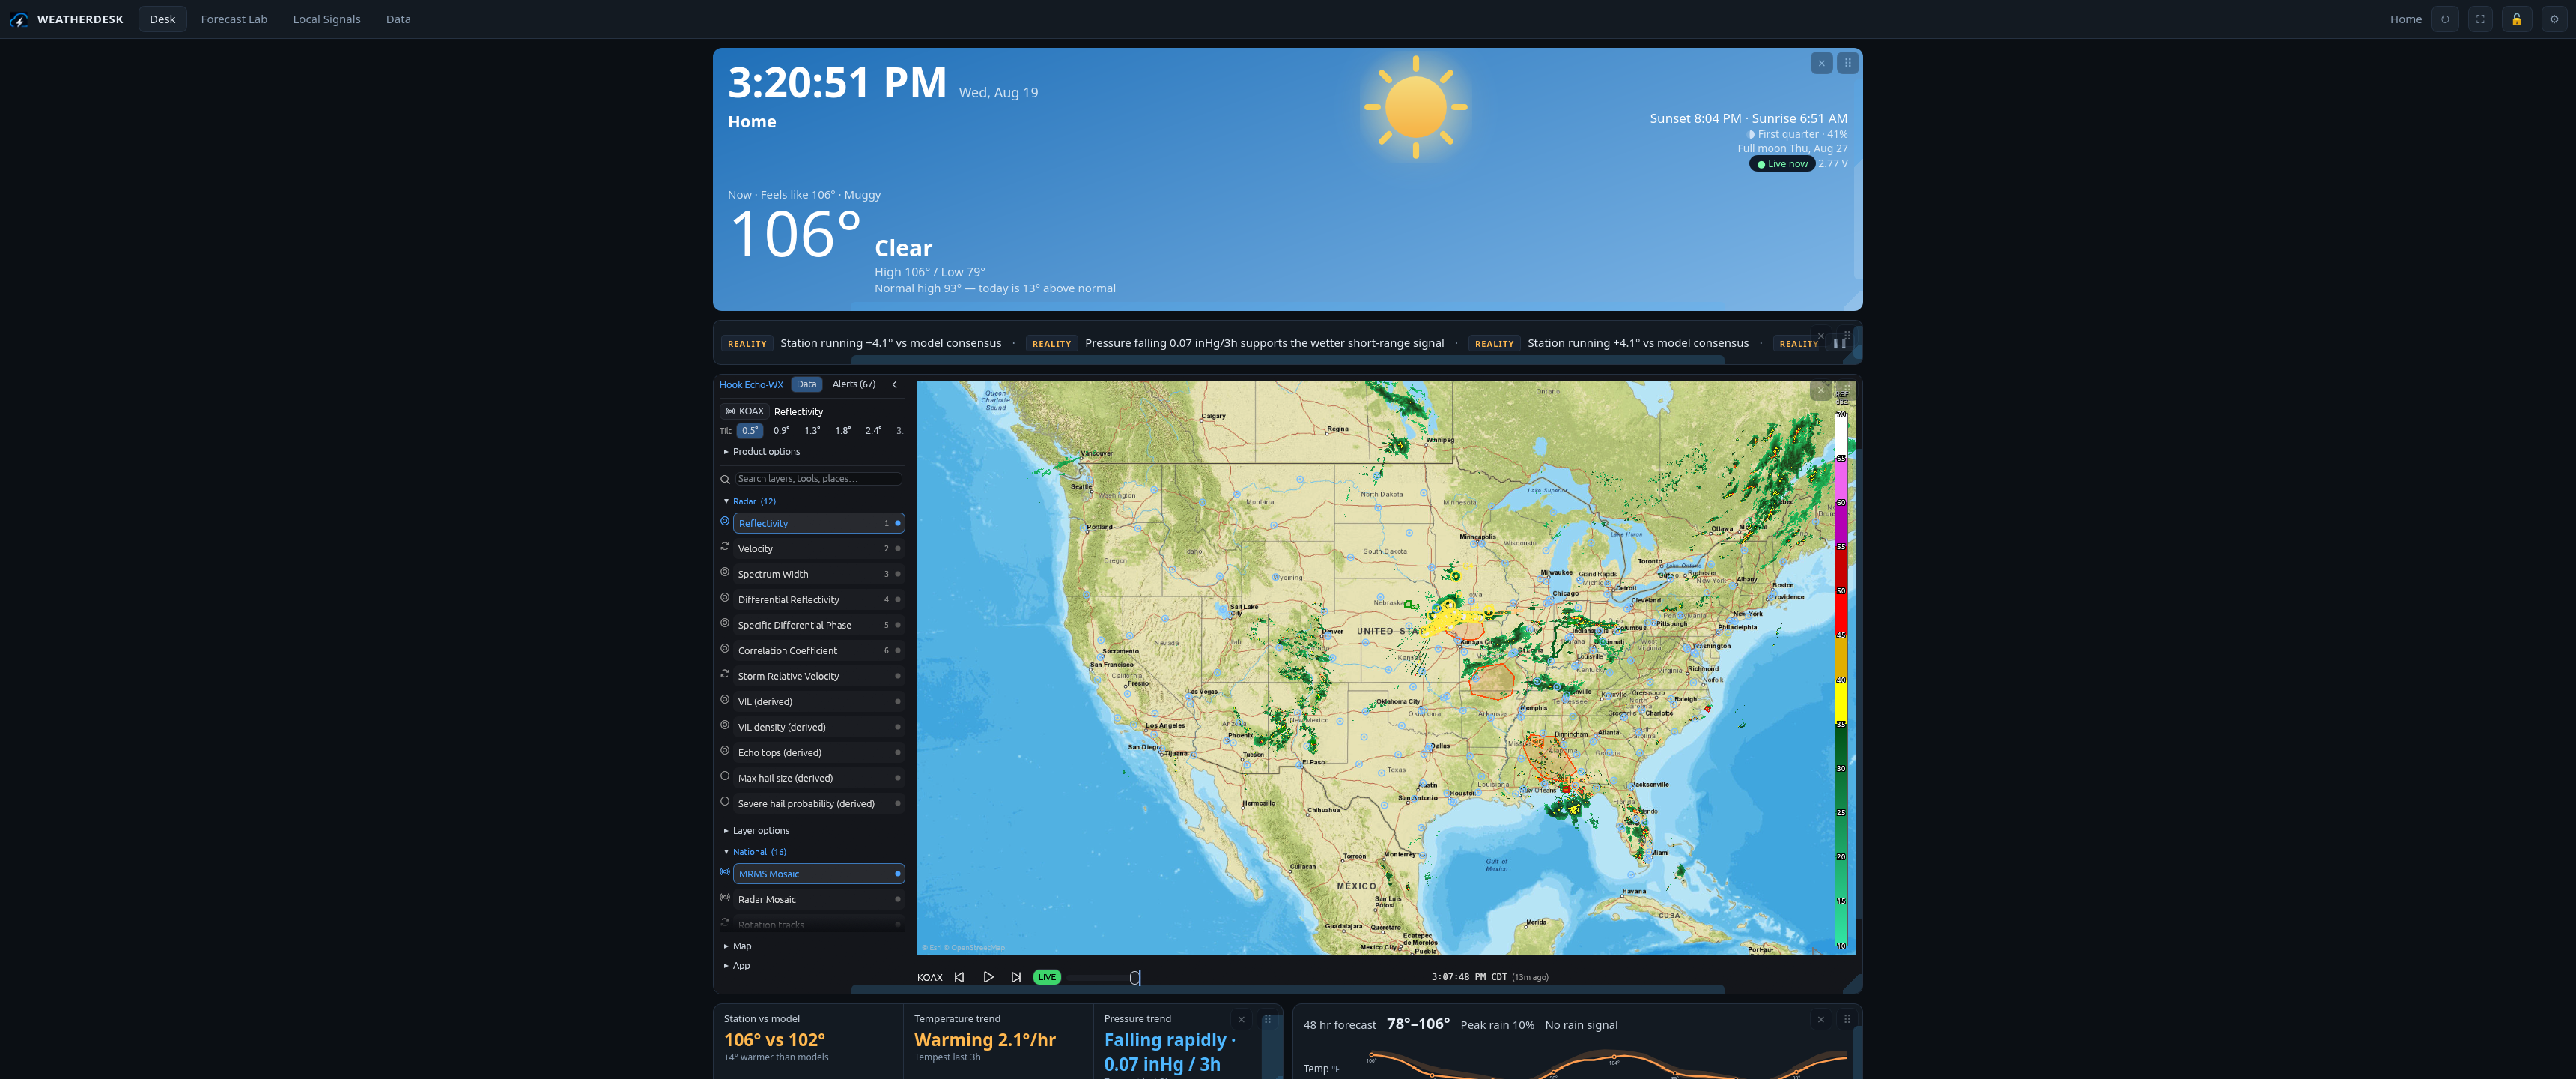The width and height of the screenshot is (2576, 1079).
Task: Select the Reflectivity layer row
Action: pyautogui.click(x=818, y=524)
